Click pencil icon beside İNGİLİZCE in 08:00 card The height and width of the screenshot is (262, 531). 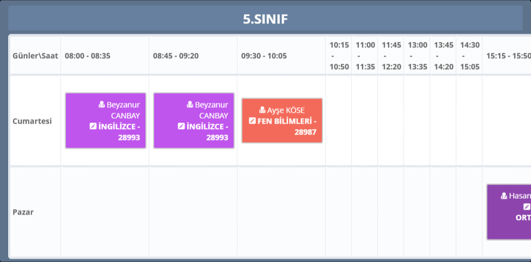click(93, 126)
